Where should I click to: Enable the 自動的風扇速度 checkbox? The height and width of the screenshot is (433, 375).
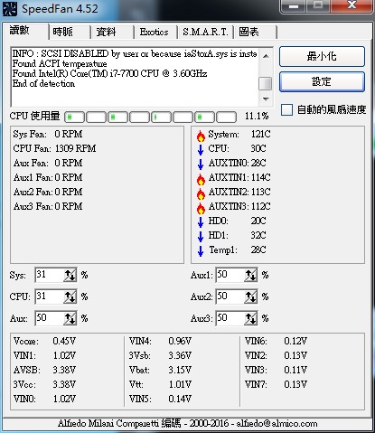click(286, 109)
